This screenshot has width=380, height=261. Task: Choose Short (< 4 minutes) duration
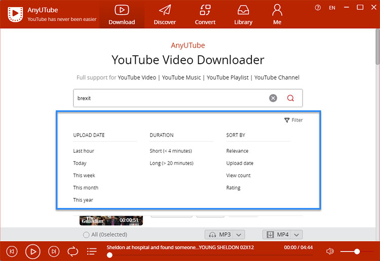click(171, 151)
